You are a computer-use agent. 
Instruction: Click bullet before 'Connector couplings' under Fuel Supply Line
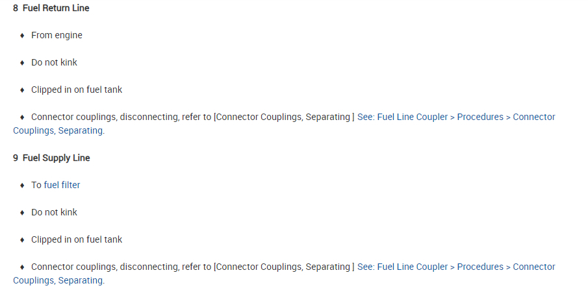(22, 267)
